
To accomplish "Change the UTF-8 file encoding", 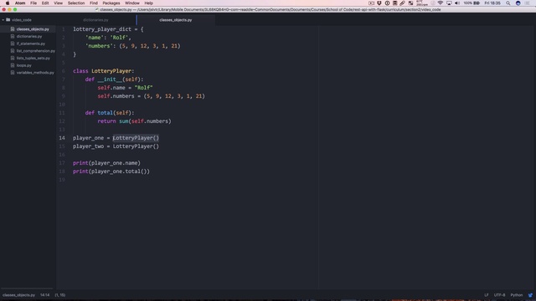I will click(x=499, y=295).
